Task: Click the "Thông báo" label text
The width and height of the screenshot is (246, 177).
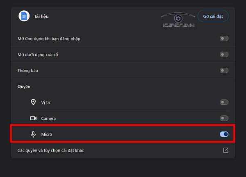Action: coord(28,71)
